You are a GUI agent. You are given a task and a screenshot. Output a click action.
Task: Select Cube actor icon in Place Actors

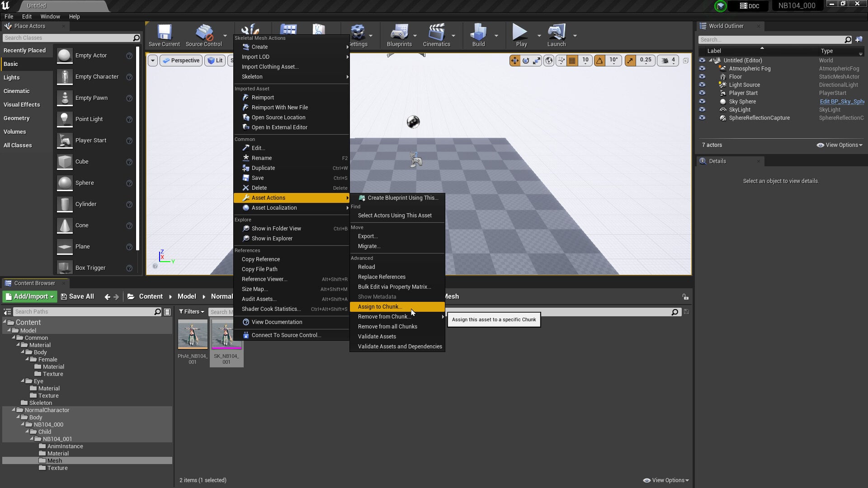coord(65,162)
